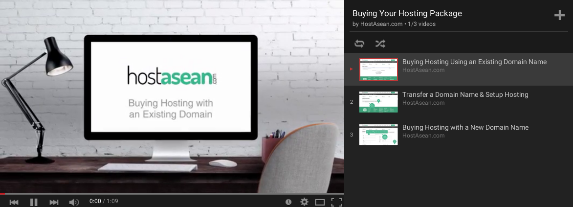Screen dimensions: 573x207
Task: Toggle playlist repeat loop
Action: click(359, 44)
